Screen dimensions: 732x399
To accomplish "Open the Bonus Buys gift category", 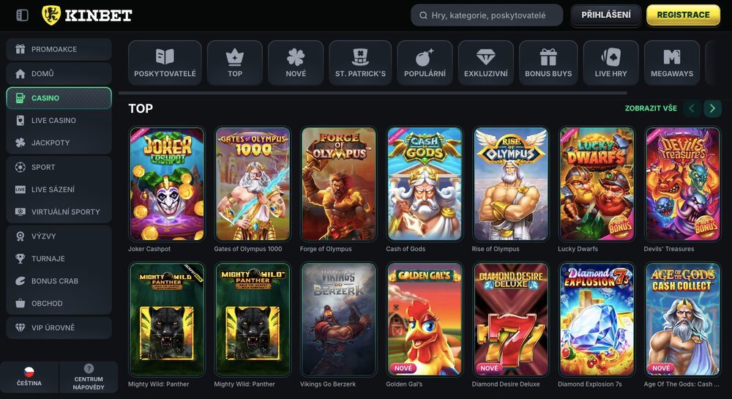I will (548, 62).
